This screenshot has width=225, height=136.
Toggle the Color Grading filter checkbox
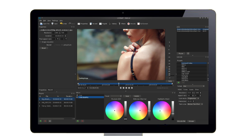point(77,97)
